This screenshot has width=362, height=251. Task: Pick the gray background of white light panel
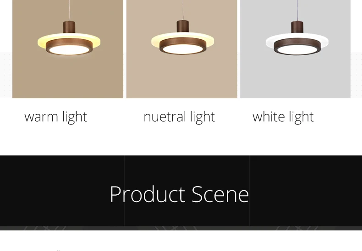click(295, 78)
